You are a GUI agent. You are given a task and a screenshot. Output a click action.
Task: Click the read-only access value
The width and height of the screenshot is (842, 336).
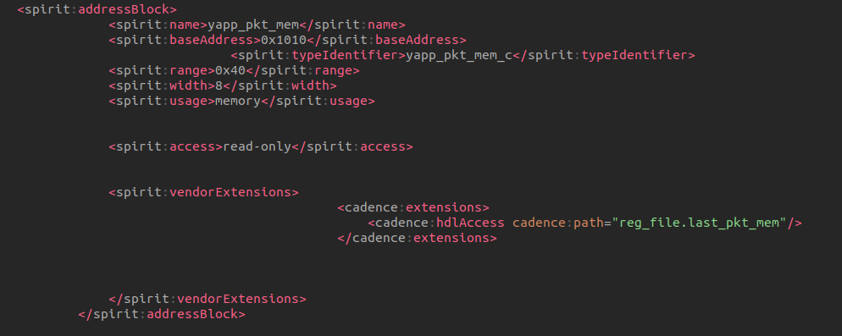tap(258, 146)
